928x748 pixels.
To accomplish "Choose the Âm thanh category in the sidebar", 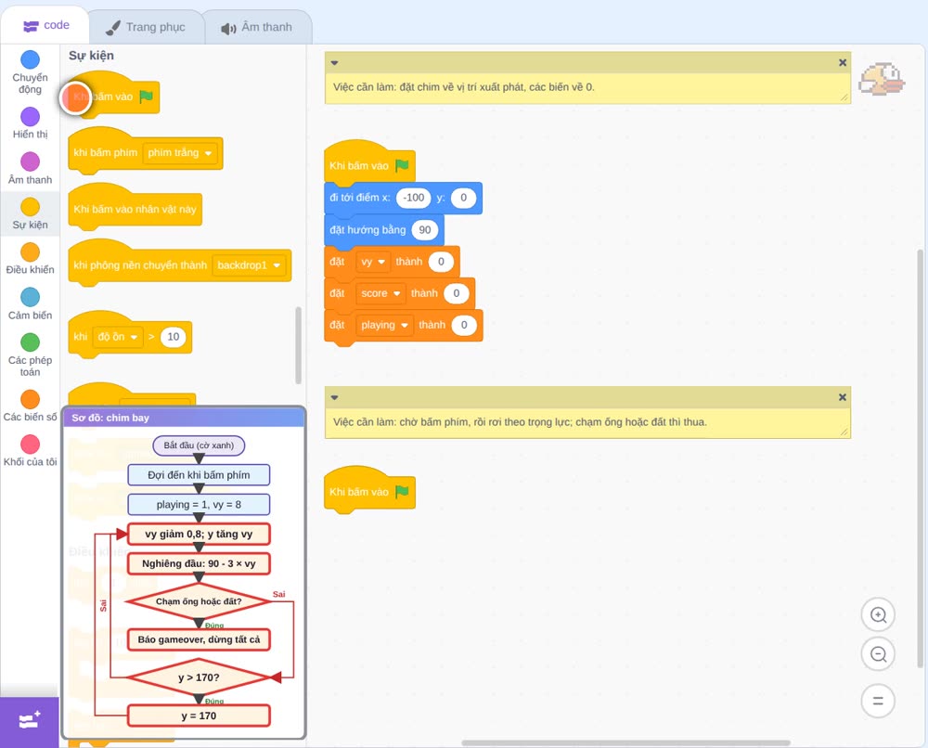I will pos(31,168).
